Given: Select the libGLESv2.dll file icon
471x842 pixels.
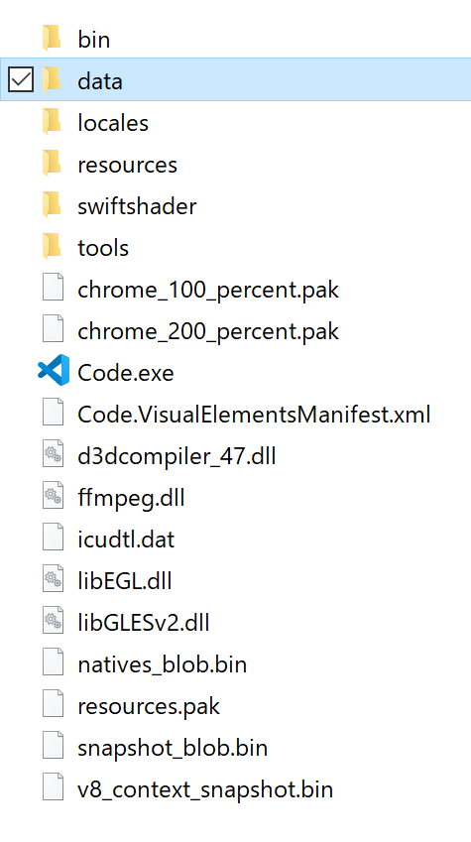Looking at the screenshot, I should (54, 621).
